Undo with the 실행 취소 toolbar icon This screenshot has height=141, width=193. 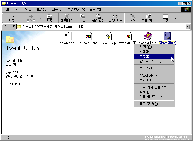tap(116, 18)
